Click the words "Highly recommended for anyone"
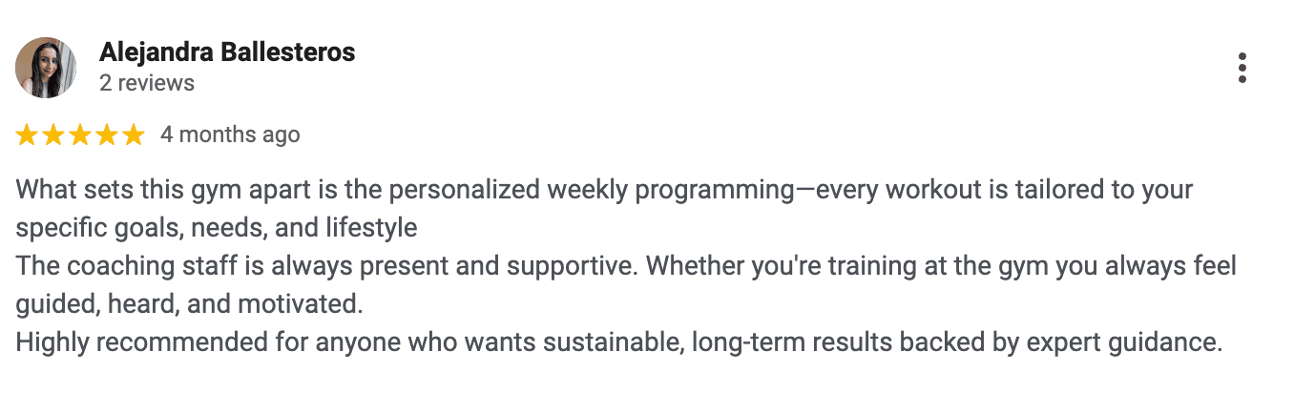The image size is (1294, 393). point(166,342)
